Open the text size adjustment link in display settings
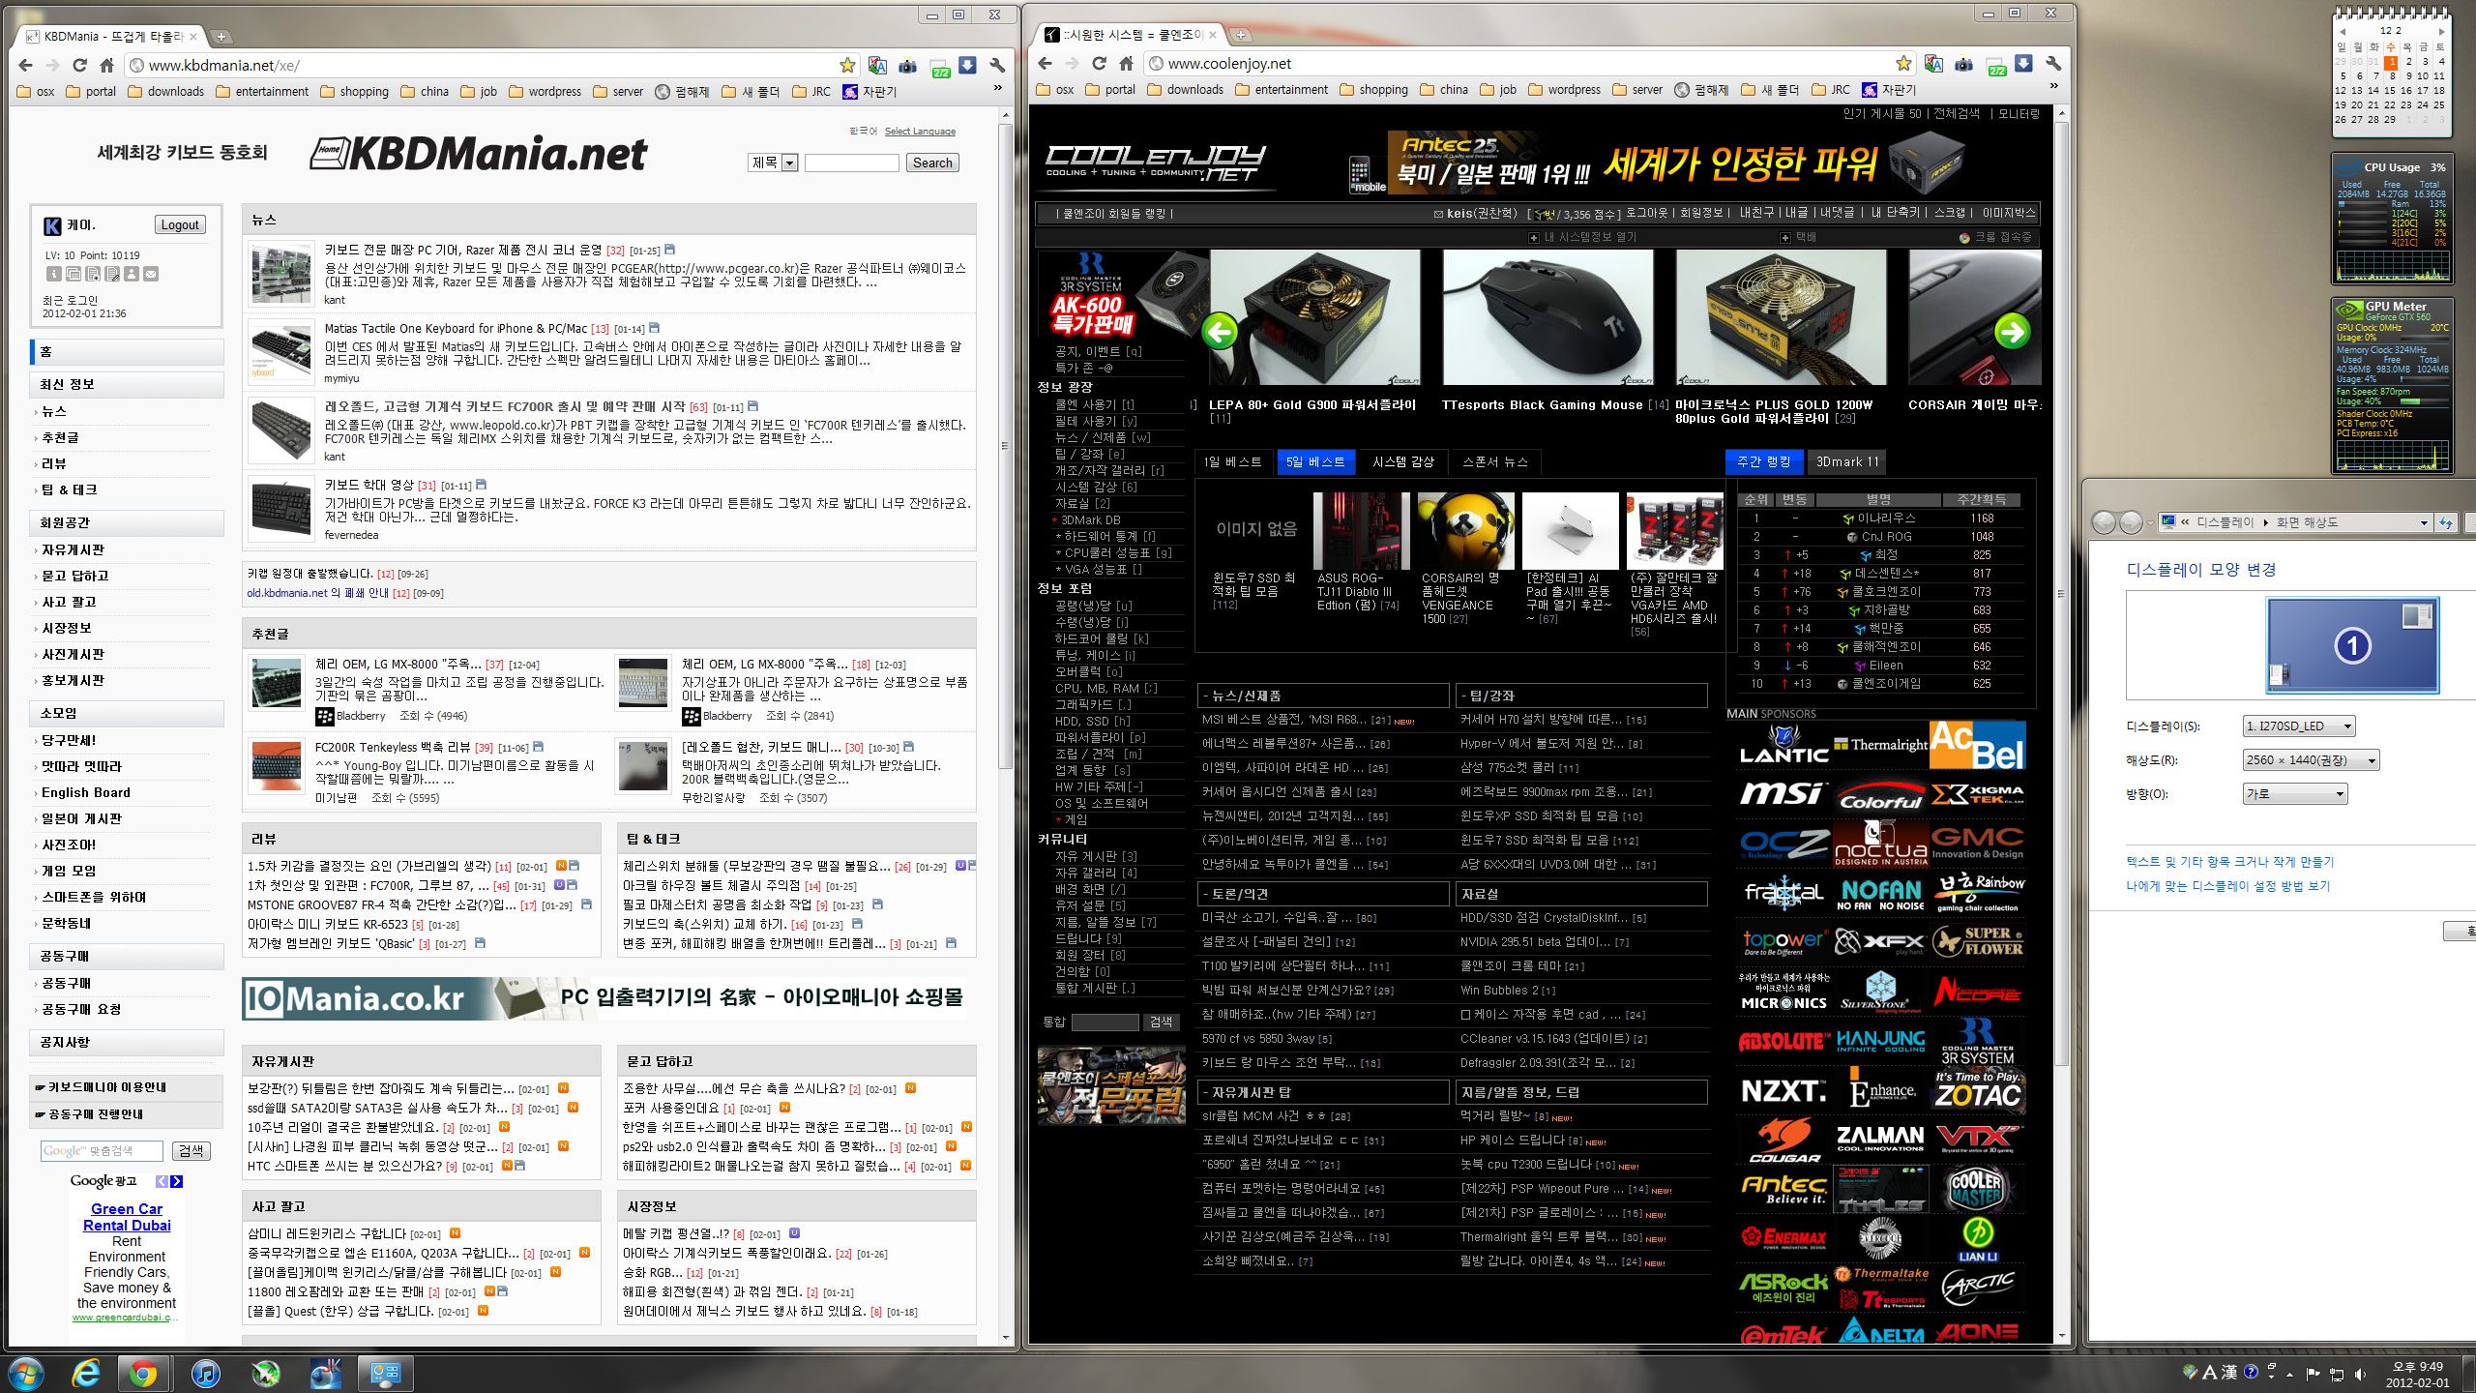The height and width of the screenshot is (1393, 2476). click(2229, 862)
